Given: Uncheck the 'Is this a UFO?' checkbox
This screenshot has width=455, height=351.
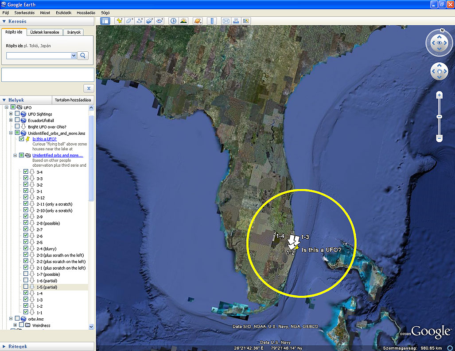Looking at the screenshot, I should point(21,139).
